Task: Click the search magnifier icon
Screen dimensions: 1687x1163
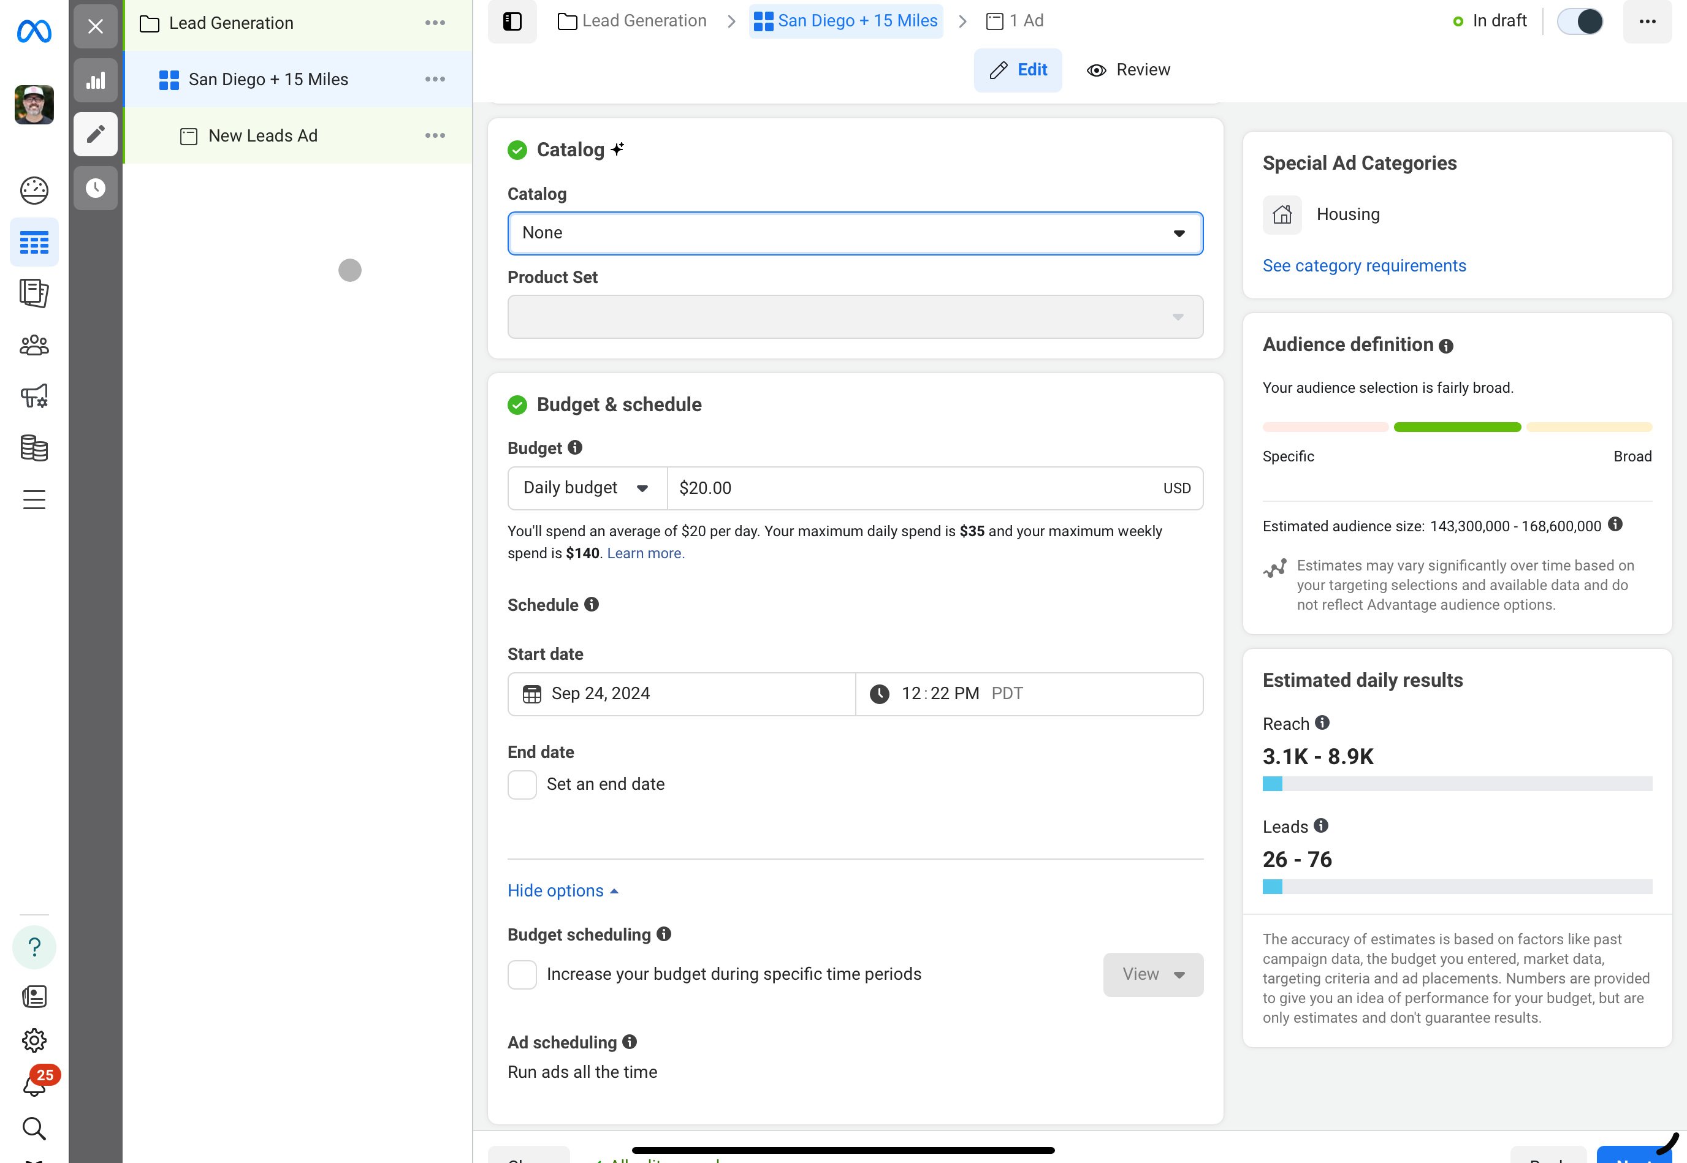Action: (x=34, y=1128)
